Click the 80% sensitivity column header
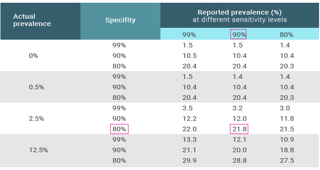The height and width of the screenshot is (170, 320). [x=287, y=35]
